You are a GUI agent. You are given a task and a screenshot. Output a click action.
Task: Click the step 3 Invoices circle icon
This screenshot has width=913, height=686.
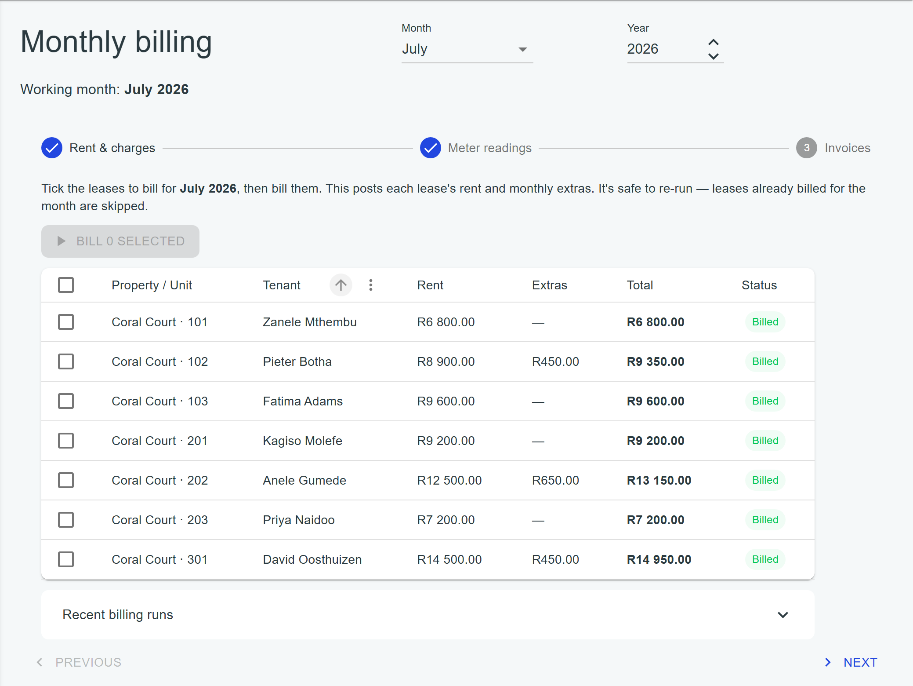(x=806, y=148)
